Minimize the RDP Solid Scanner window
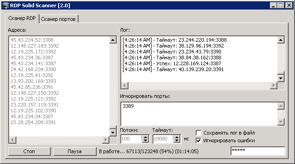Screen dimensions: 295x164 pyautogui.click(x=273, y=5)
